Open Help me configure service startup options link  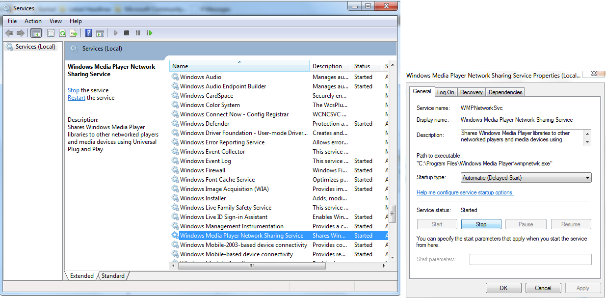click(x=465, y=192)
